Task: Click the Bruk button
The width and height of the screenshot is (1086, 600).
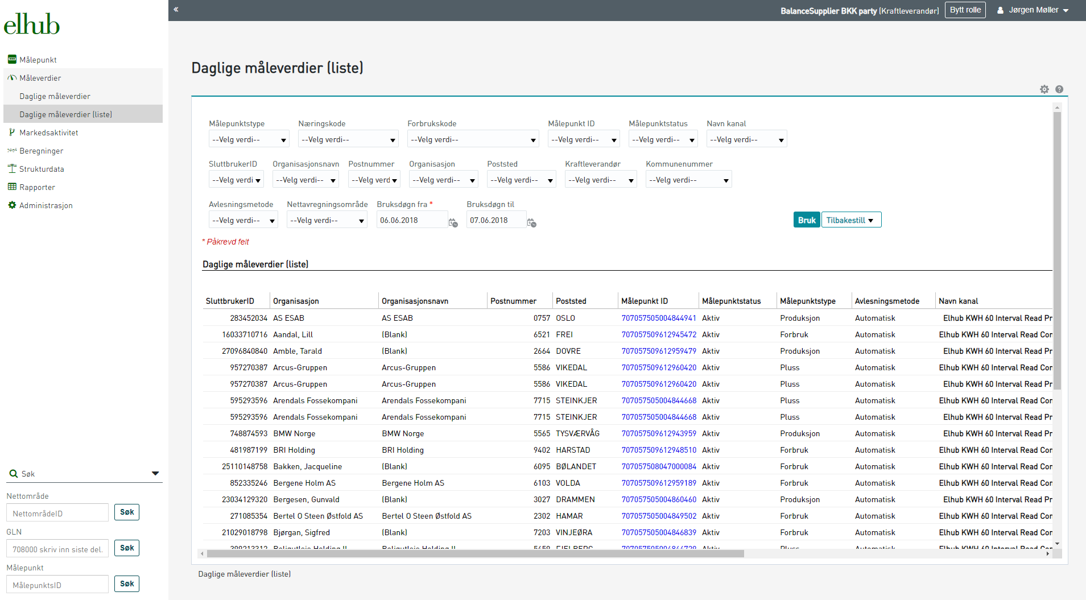Action: pyautogui.click(x=807, y=220)
